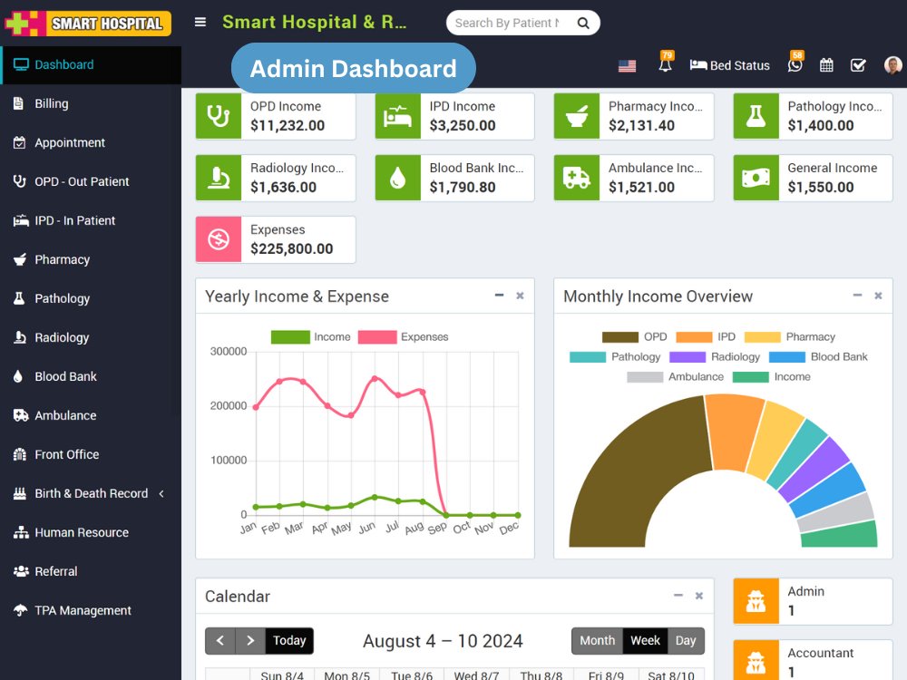Open WhatsApp chat messages icon
This screenshot has height=680, width=907.
(x=795, y=63)
